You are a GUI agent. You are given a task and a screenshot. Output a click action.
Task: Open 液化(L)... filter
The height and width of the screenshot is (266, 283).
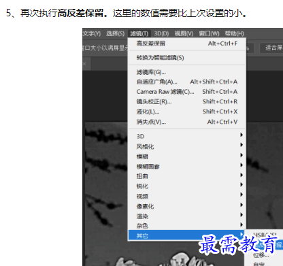point(187,112)
